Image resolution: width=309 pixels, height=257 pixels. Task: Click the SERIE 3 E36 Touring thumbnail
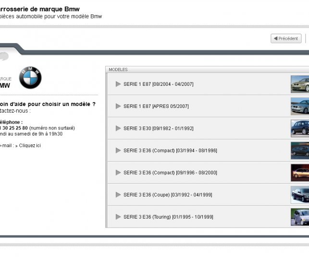[300, 217]
